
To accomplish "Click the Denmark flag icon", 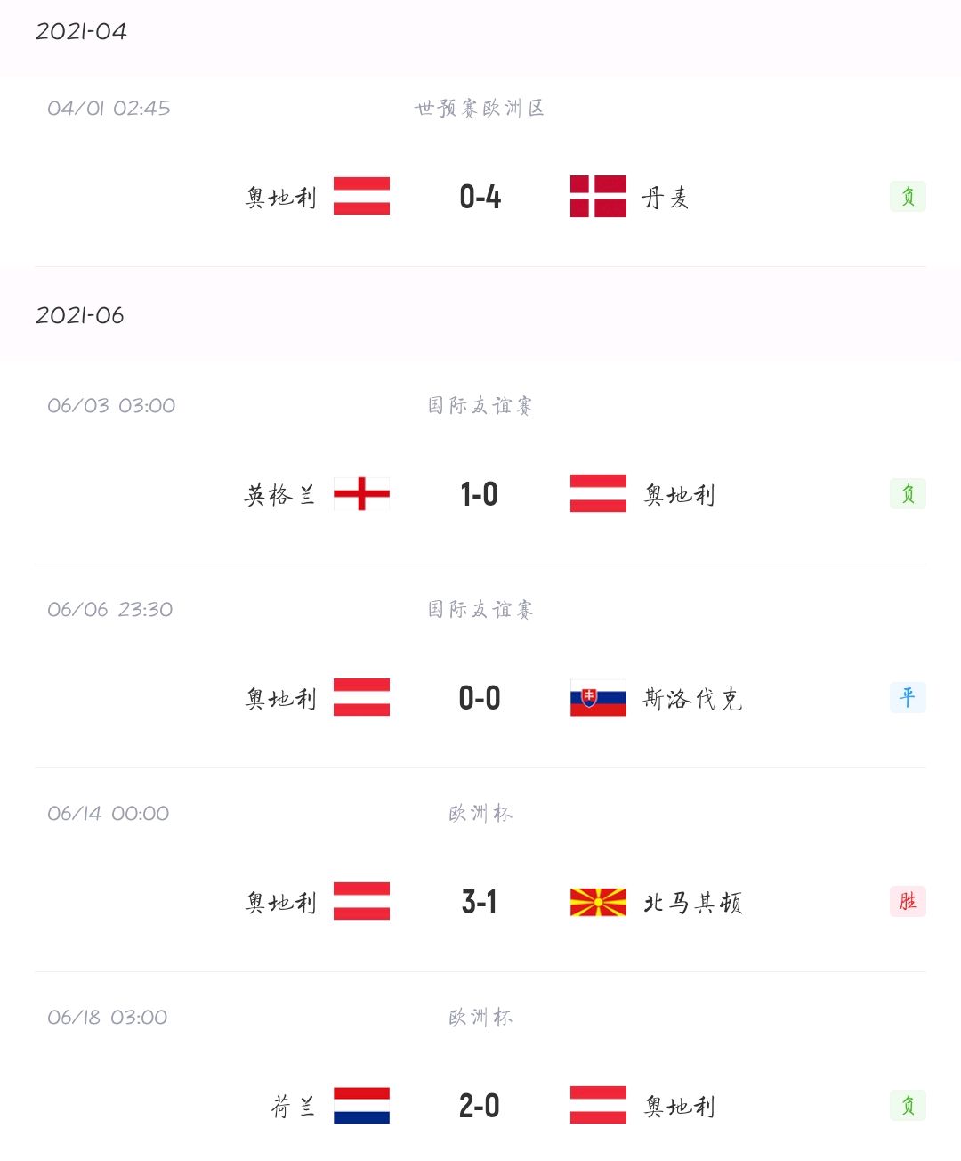I will (x=598, y=196).
